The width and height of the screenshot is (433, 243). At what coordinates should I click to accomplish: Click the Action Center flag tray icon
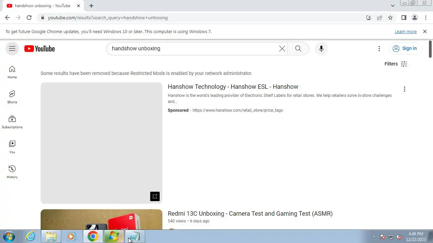coord(383,237)
